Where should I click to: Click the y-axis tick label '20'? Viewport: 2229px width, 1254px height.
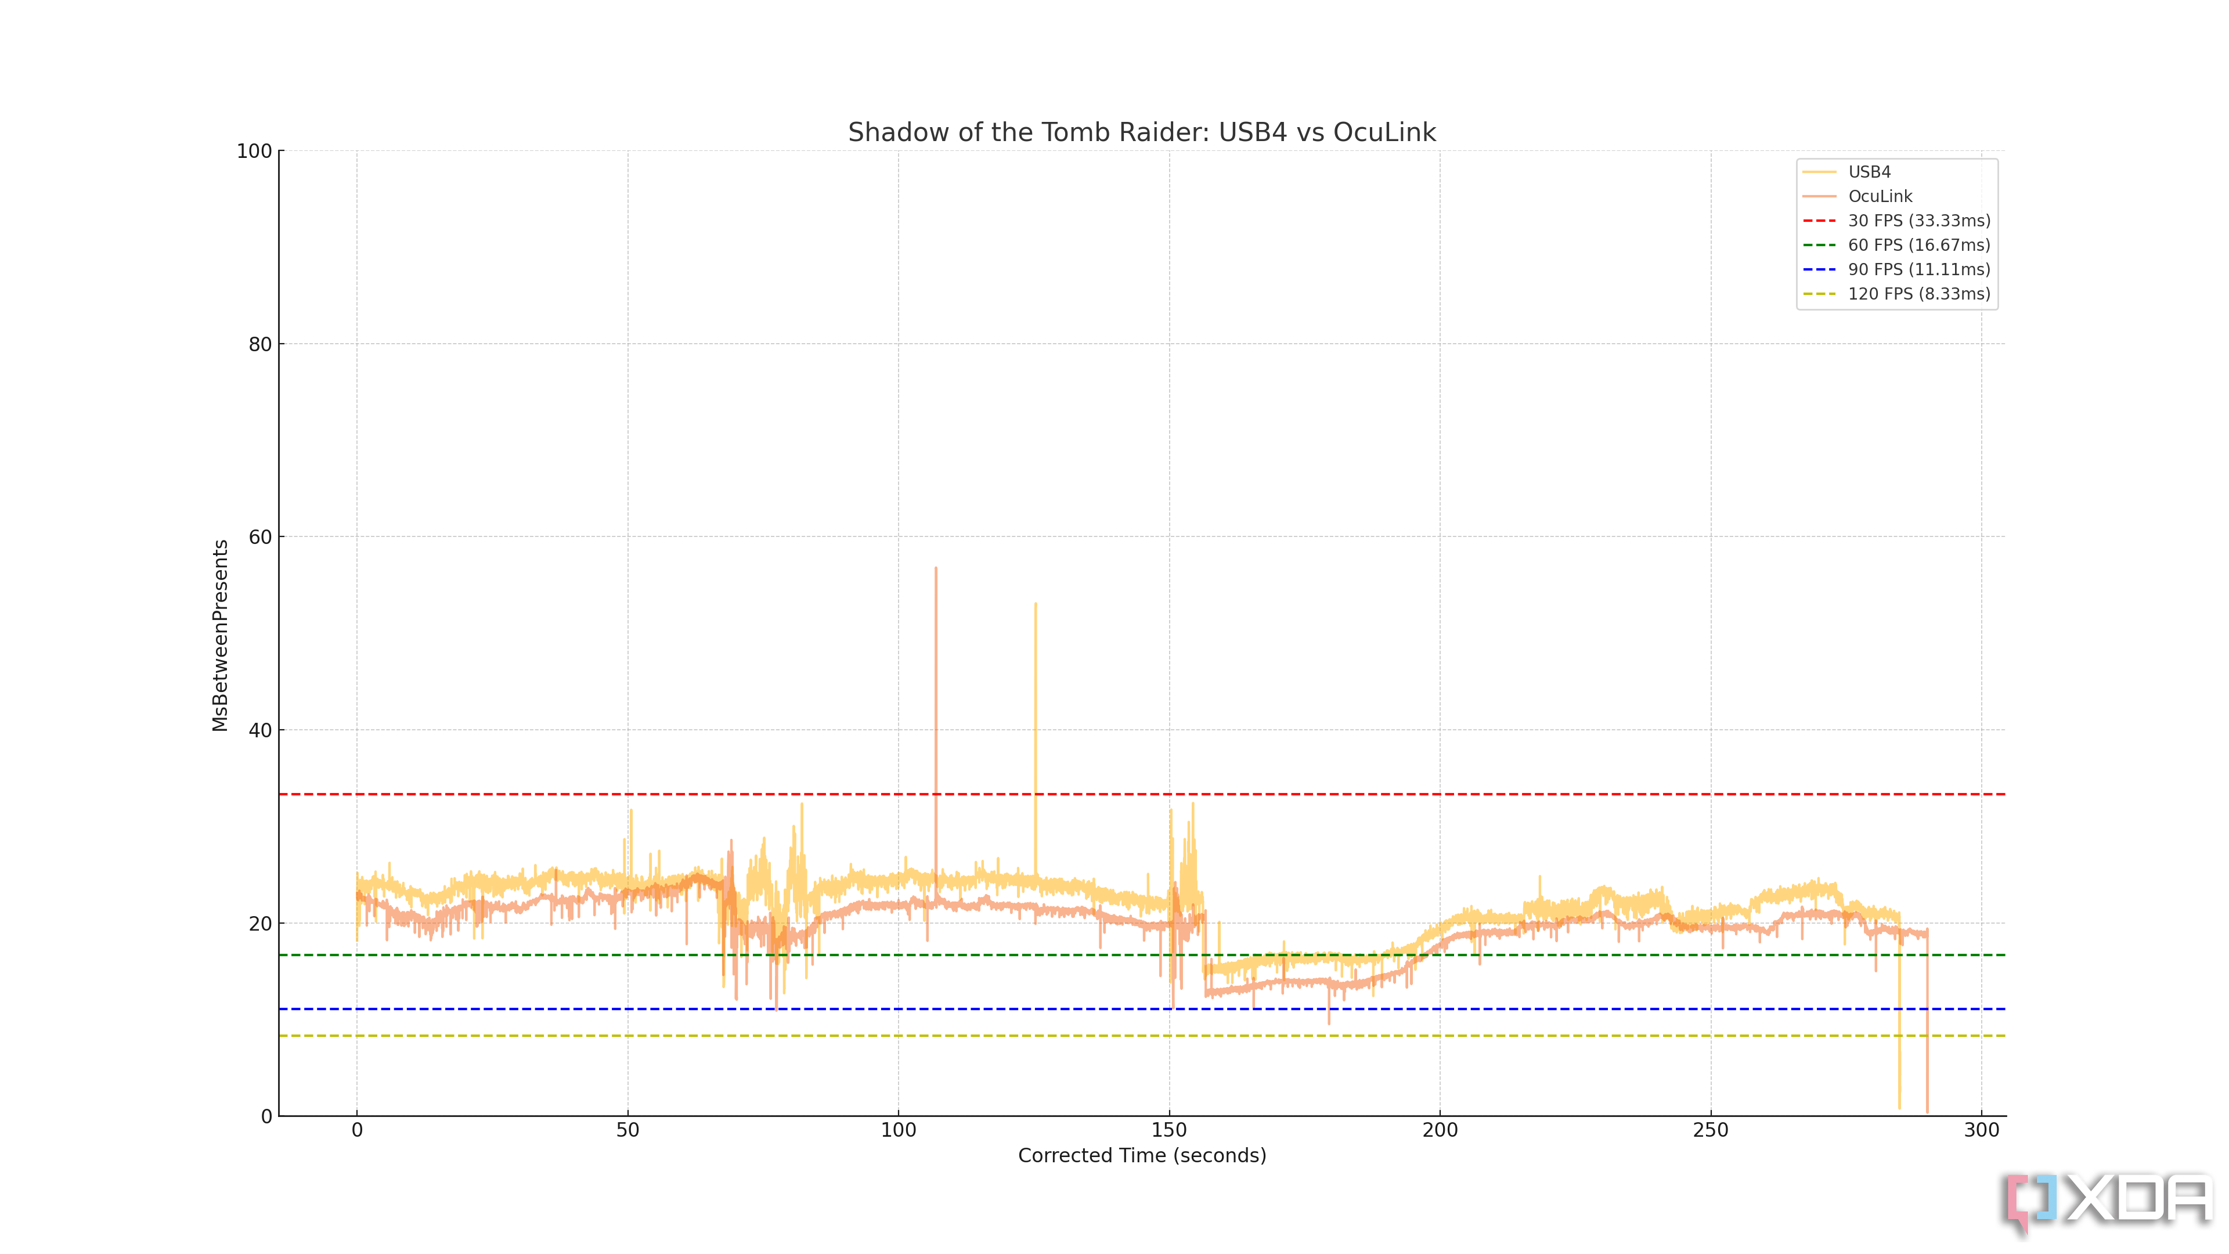click(x=259, y=924)
